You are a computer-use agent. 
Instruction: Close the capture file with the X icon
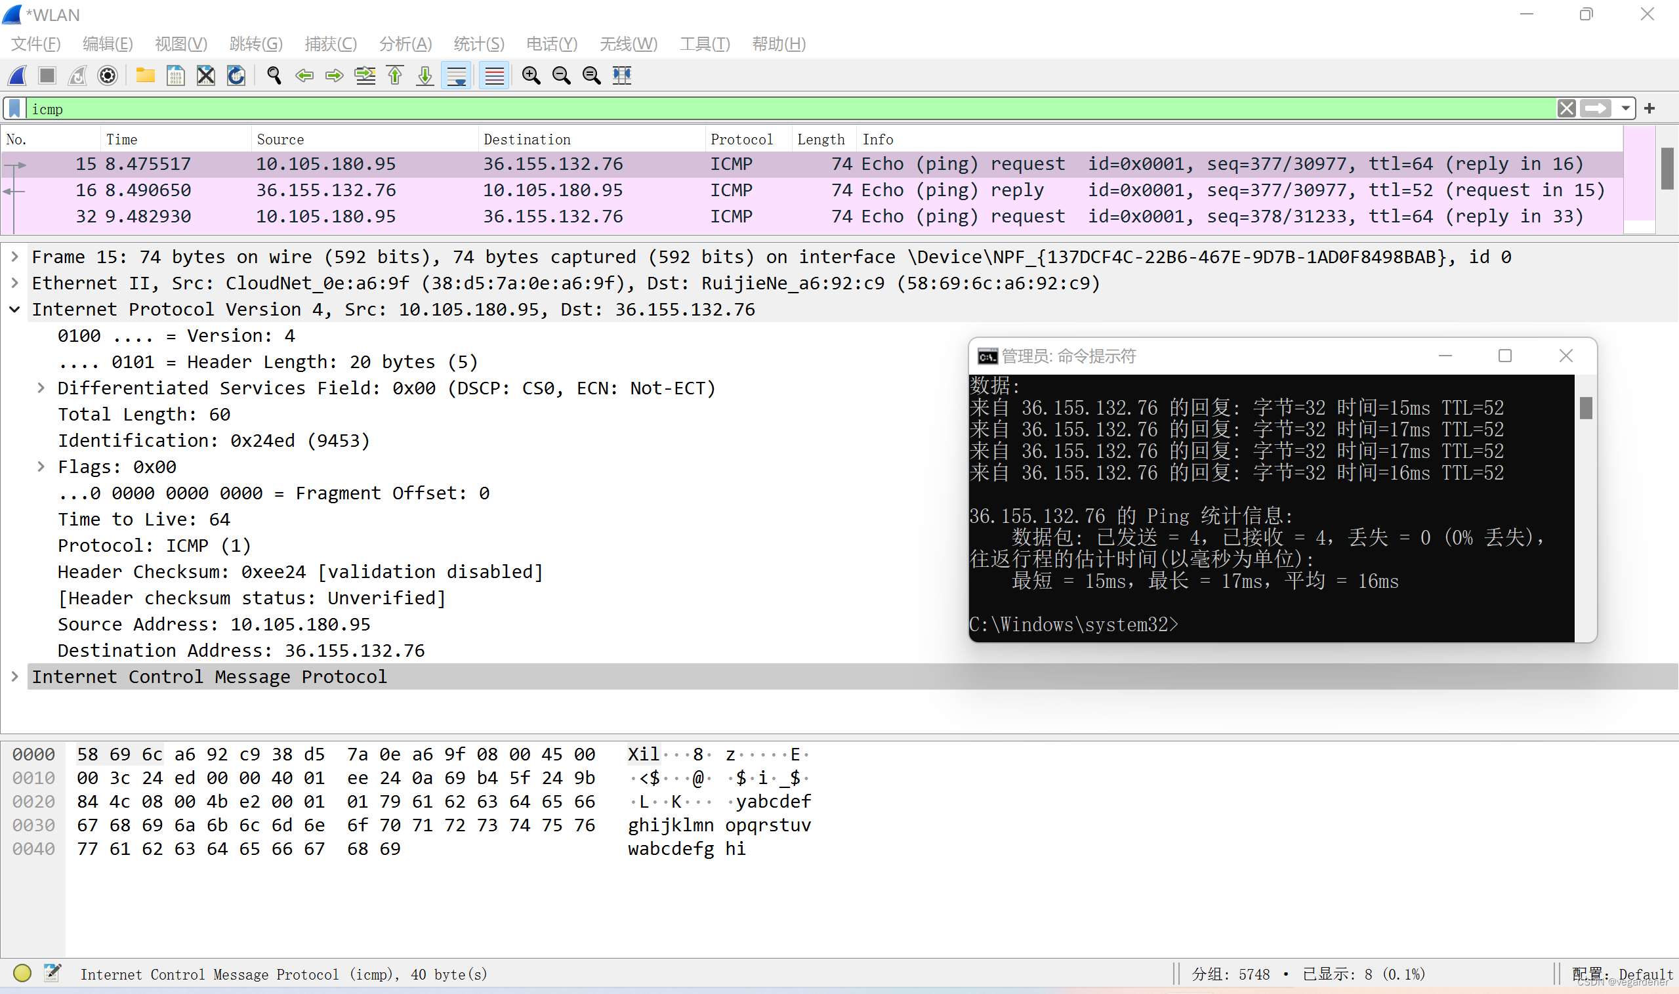coord(205,75)
